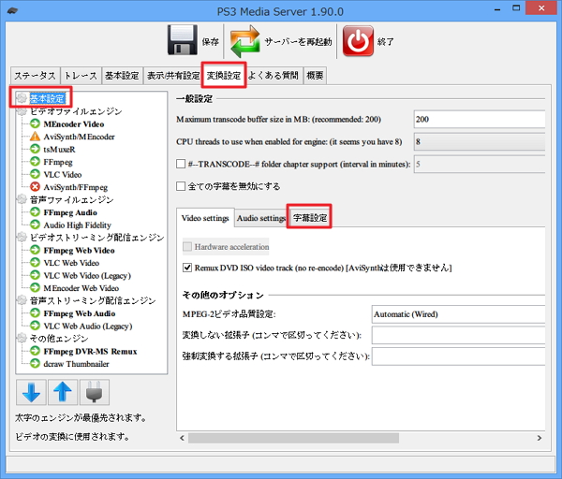Click the green icon beside FFmpeg Web Video
Image resolution: width=562 pixels, height=479 pixels.
click(x=35, y=250)
